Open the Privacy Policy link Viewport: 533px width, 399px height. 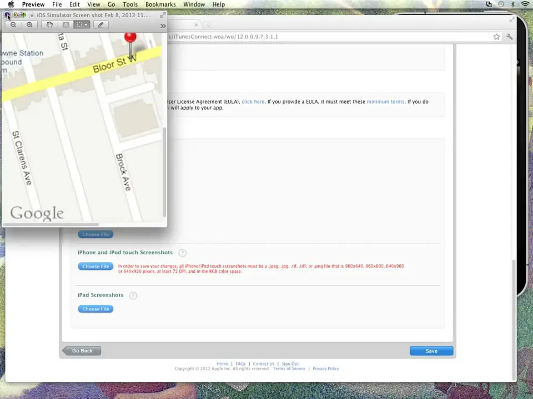click(x=326, y=369)
